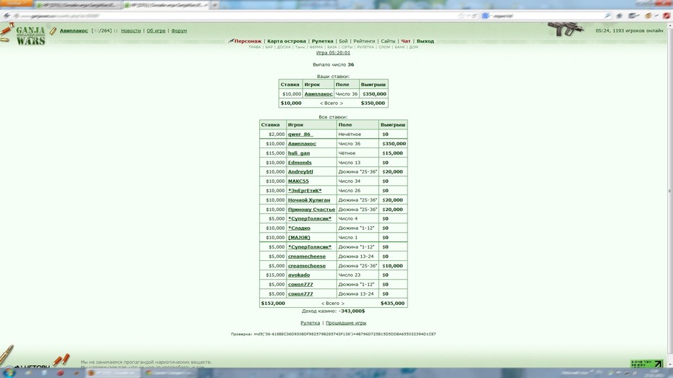Open the orange Firefox menu button
This screenshot has width=673, height=378.
[15, 3]
